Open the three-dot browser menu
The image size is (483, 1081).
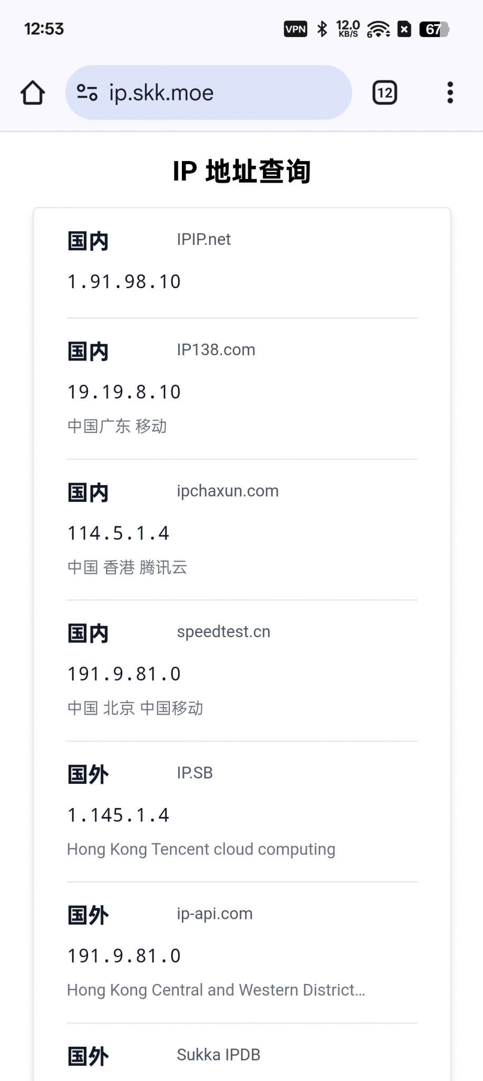coord(450,93)
